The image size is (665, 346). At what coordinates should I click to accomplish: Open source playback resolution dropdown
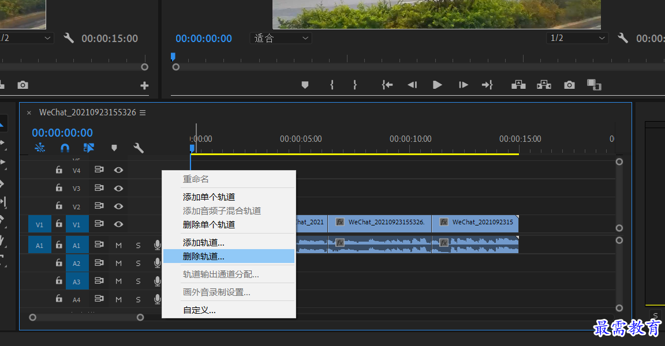[x=25, y=38]
